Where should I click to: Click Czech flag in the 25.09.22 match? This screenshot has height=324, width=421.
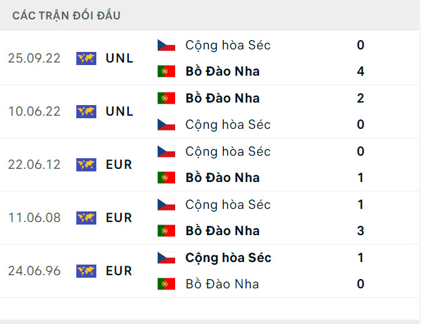pos(166,45)
